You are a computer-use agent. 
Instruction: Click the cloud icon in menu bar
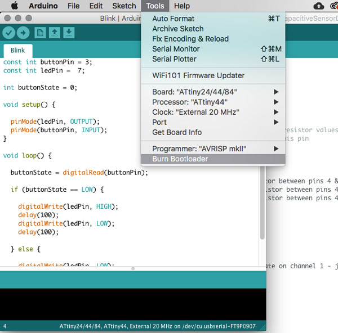click(319, 6)
